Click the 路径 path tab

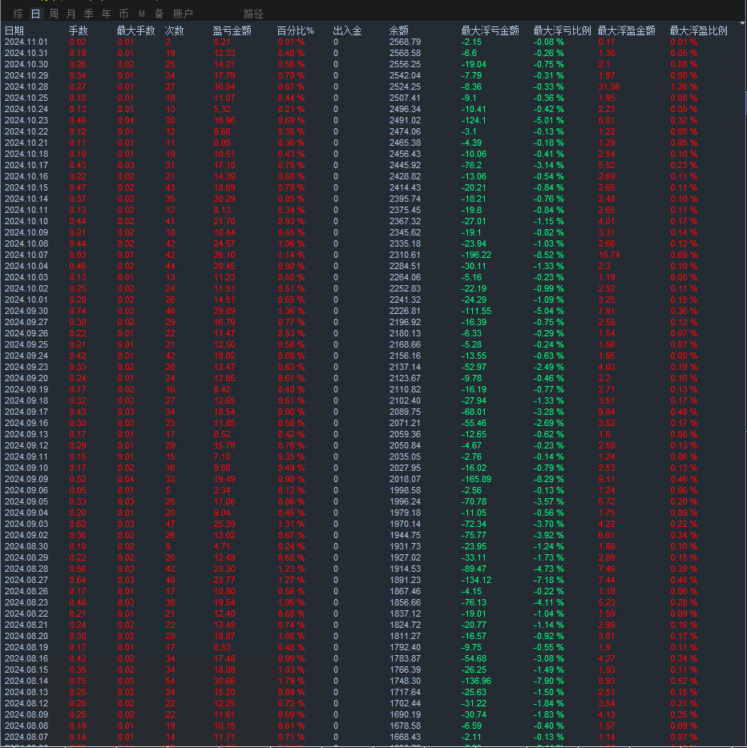pyautogui.click(x=253, y=14)
